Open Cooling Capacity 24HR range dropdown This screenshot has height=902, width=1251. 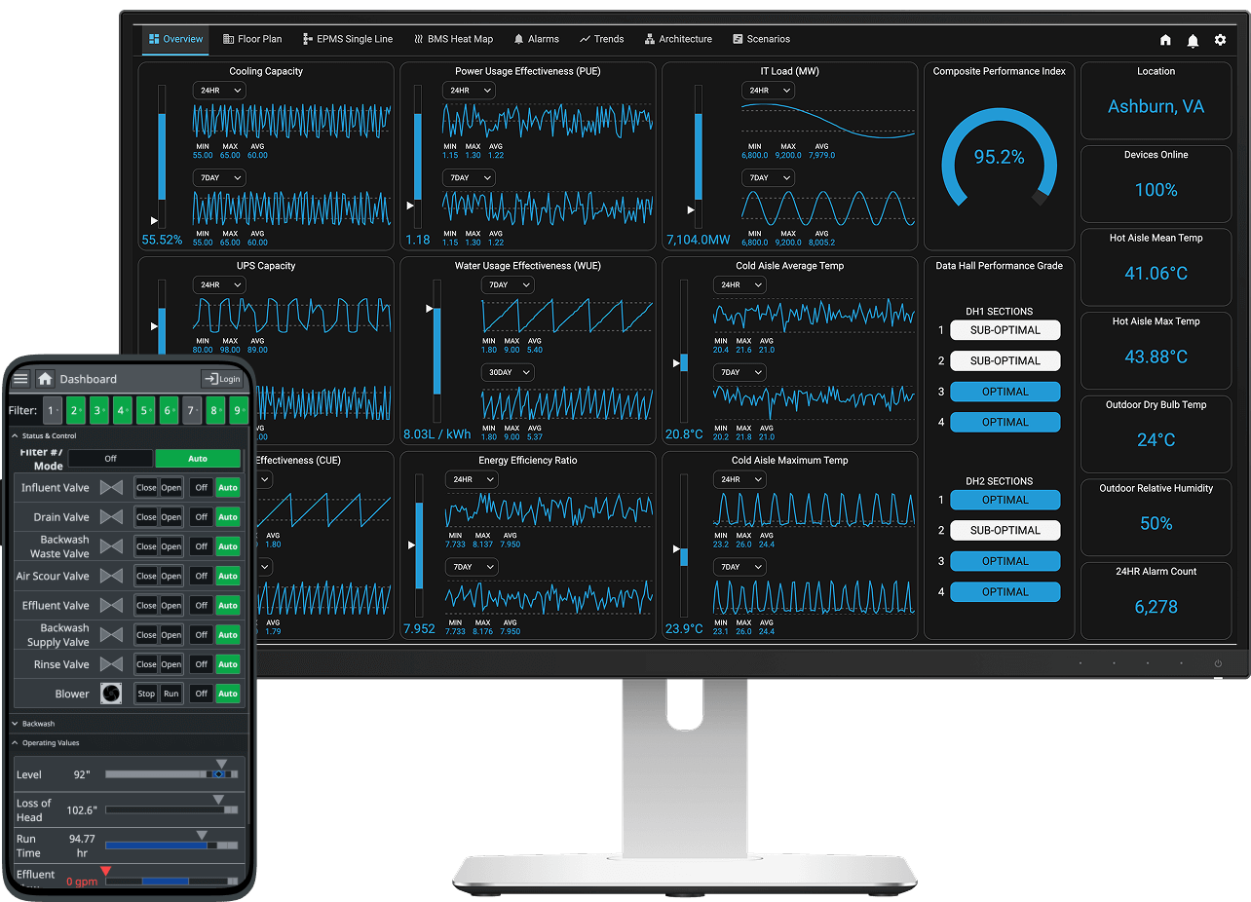point(219,91)
